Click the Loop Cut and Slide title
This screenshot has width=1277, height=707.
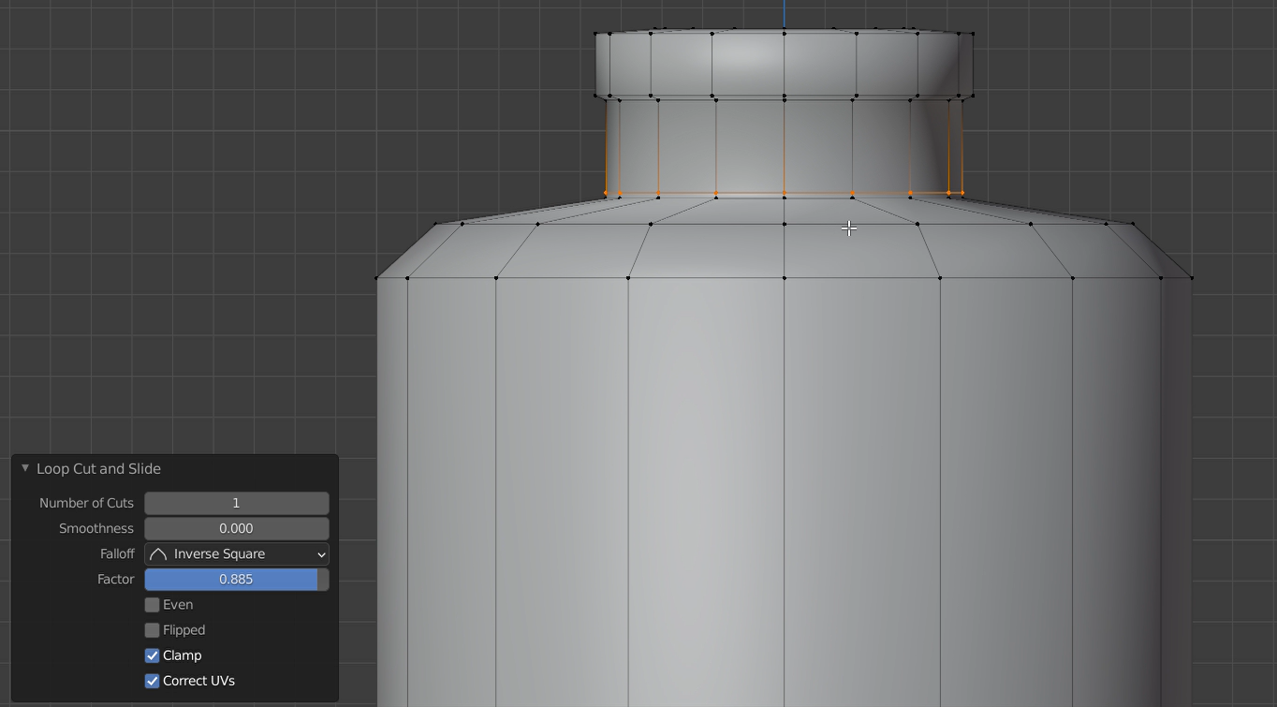98,468
